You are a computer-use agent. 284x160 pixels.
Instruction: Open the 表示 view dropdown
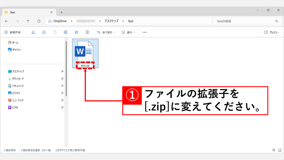128,32
